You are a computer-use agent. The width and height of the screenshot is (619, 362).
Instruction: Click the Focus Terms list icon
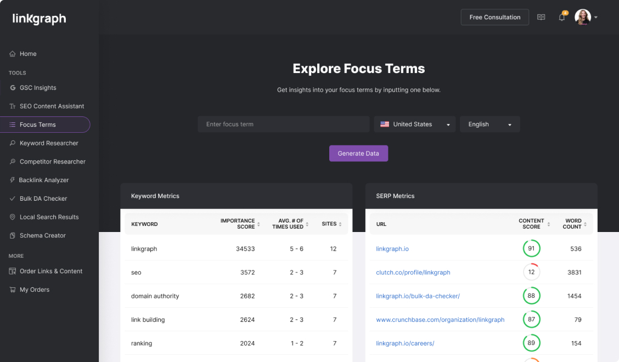click(12, 125)
